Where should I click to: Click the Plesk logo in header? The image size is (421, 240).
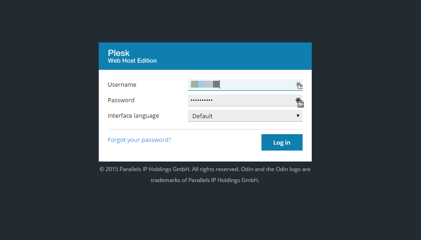pos(119,53)
